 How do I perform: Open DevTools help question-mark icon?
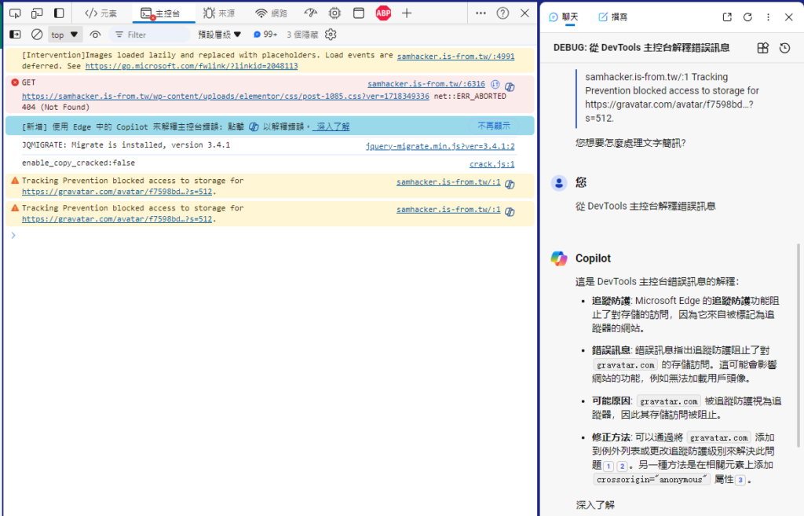pos(502,13)
